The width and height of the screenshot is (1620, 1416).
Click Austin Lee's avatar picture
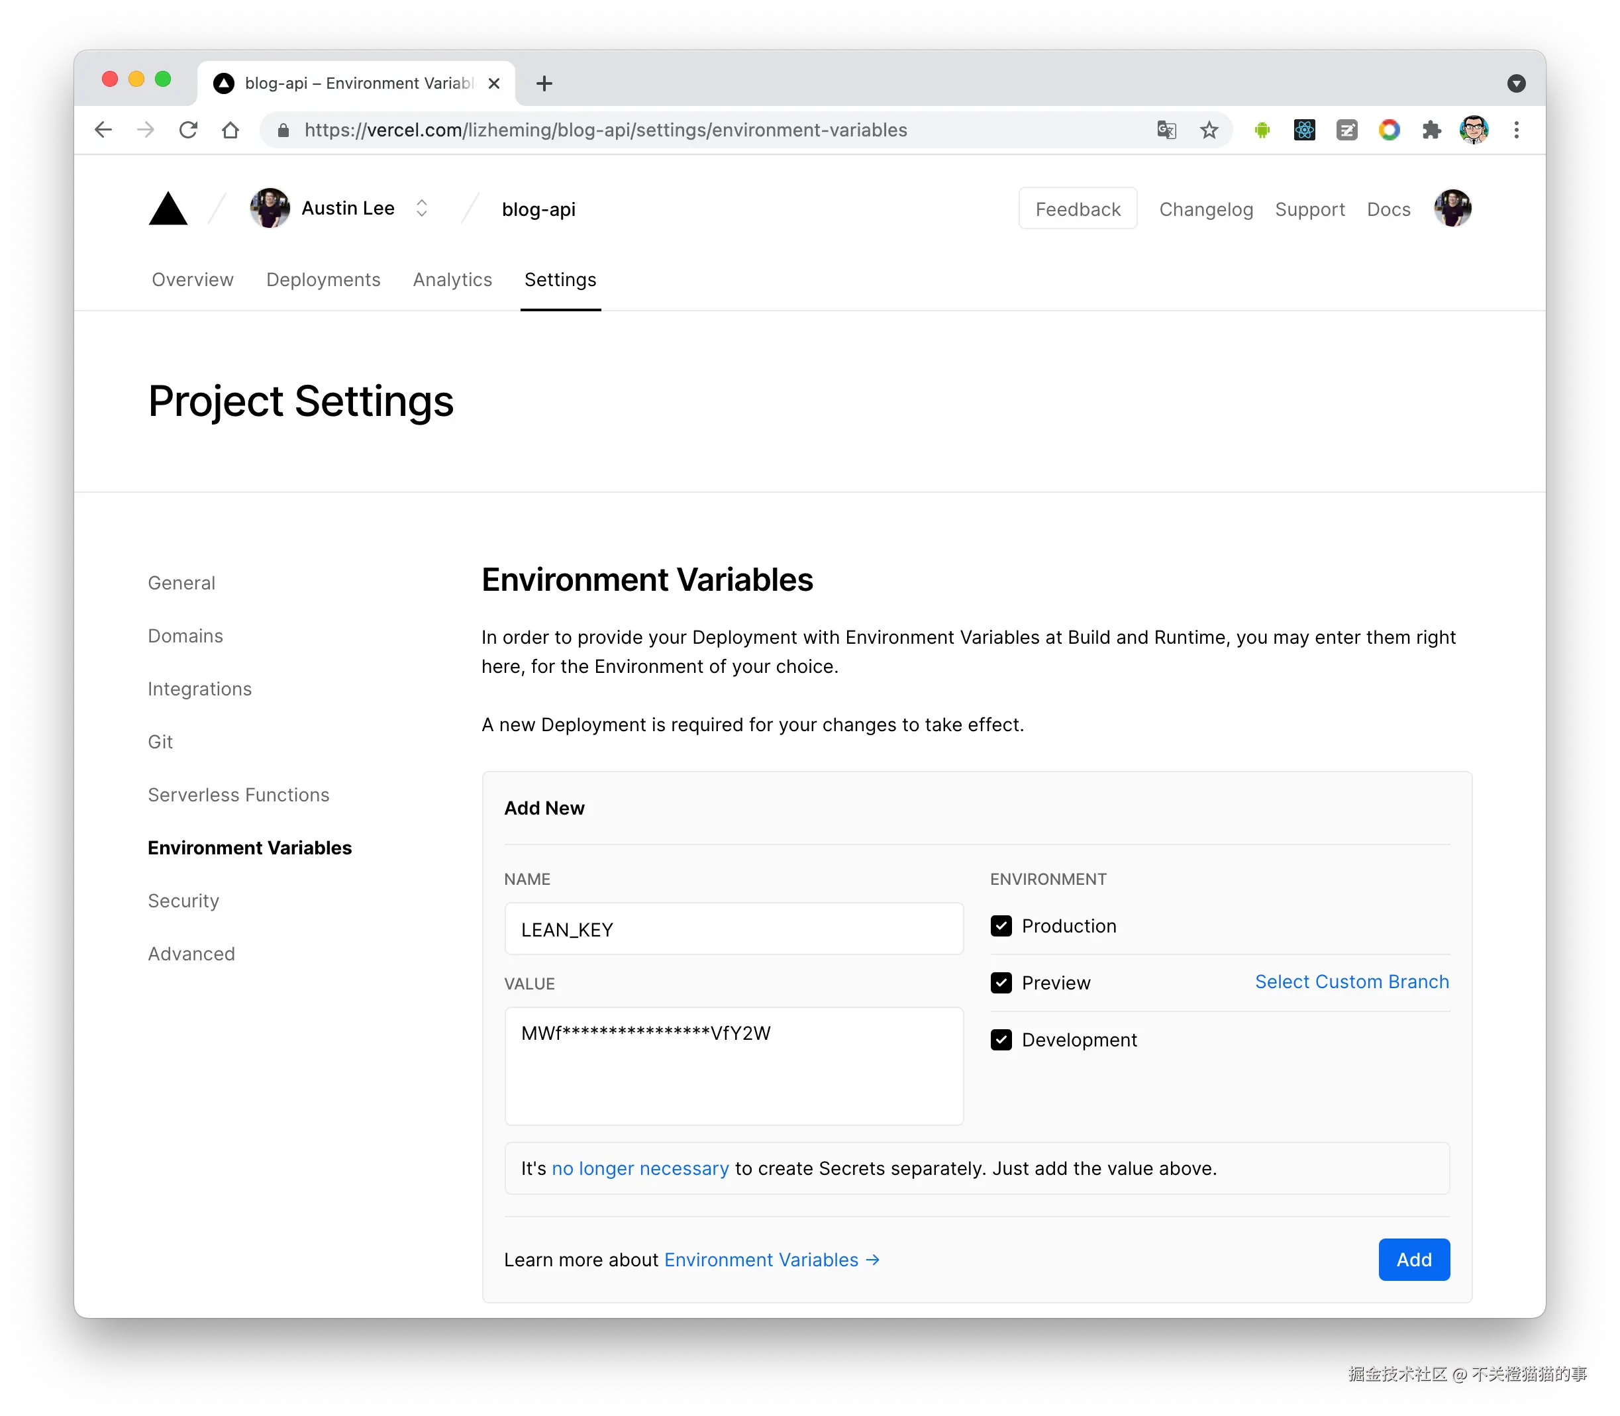tap(270, 209)
